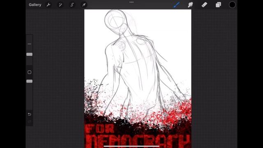Tap the three-dot multitasking indicator at top
Screen dimensions: 263x148
pyautogui.click(x=131, y=2)
